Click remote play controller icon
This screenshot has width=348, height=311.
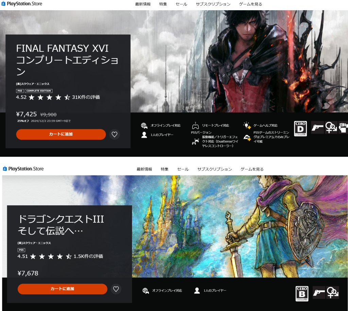pyautogui.click(x=195, y=126)
